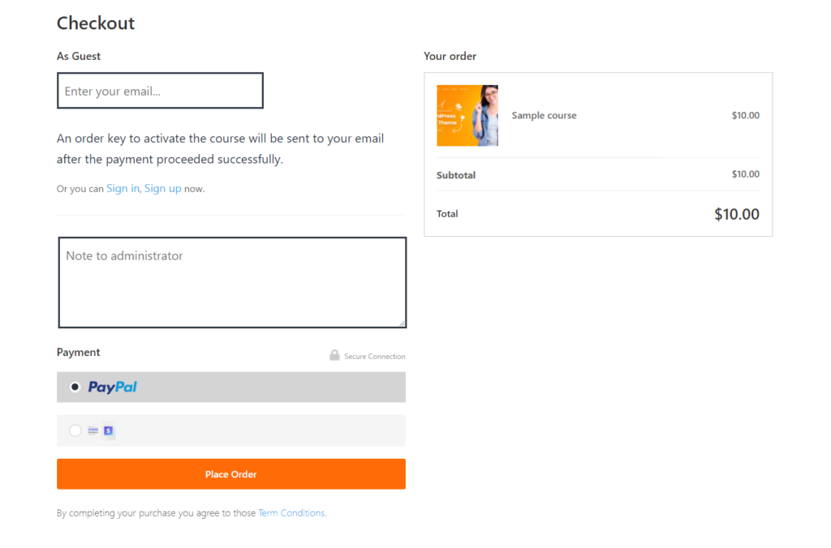
Task: Open the Term Conditions link
Action: 291,513
